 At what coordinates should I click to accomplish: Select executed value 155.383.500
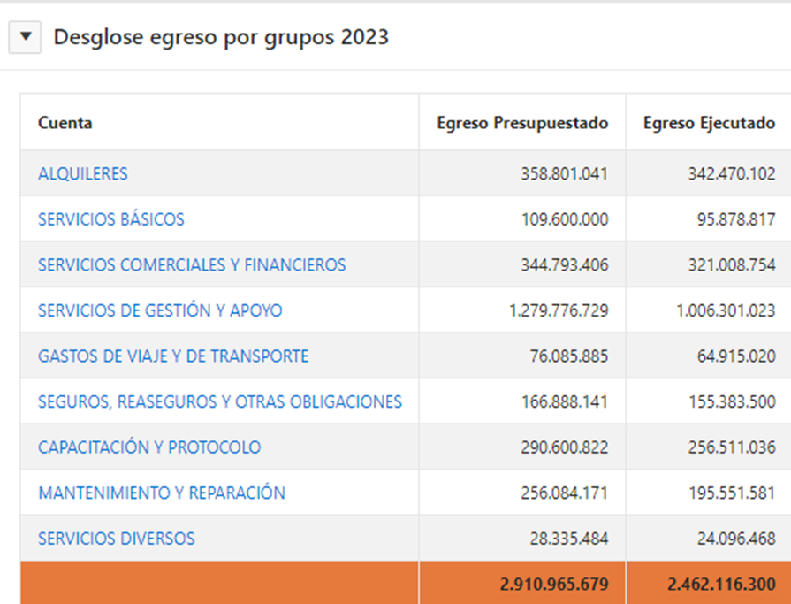732,401
